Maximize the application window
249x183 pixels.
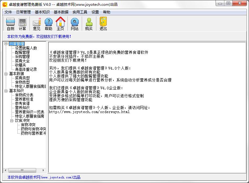(228, 3)
